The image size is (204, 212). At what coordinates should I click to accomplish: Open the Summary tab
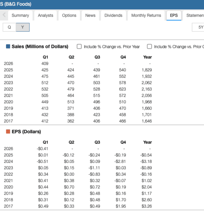[20, 16]
